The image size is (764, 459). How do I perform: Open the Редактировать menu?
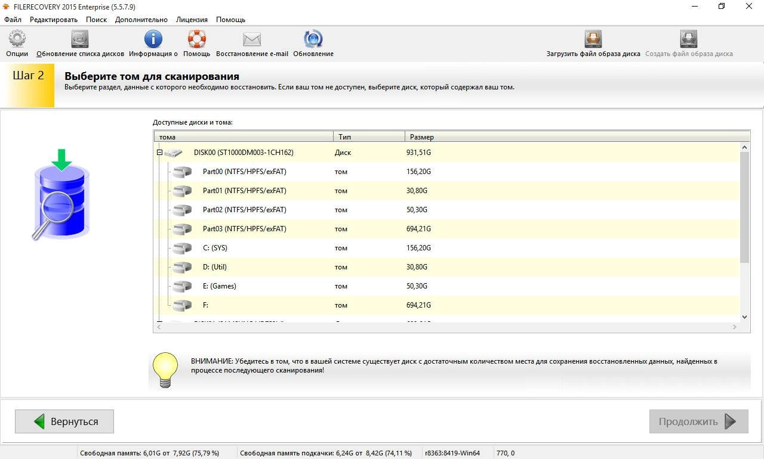(54, 20)
